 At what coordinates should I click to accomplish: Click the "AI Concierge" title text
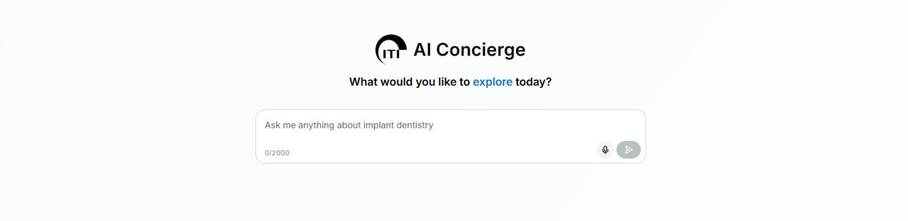pyautogui.click(x=469, y=50)
